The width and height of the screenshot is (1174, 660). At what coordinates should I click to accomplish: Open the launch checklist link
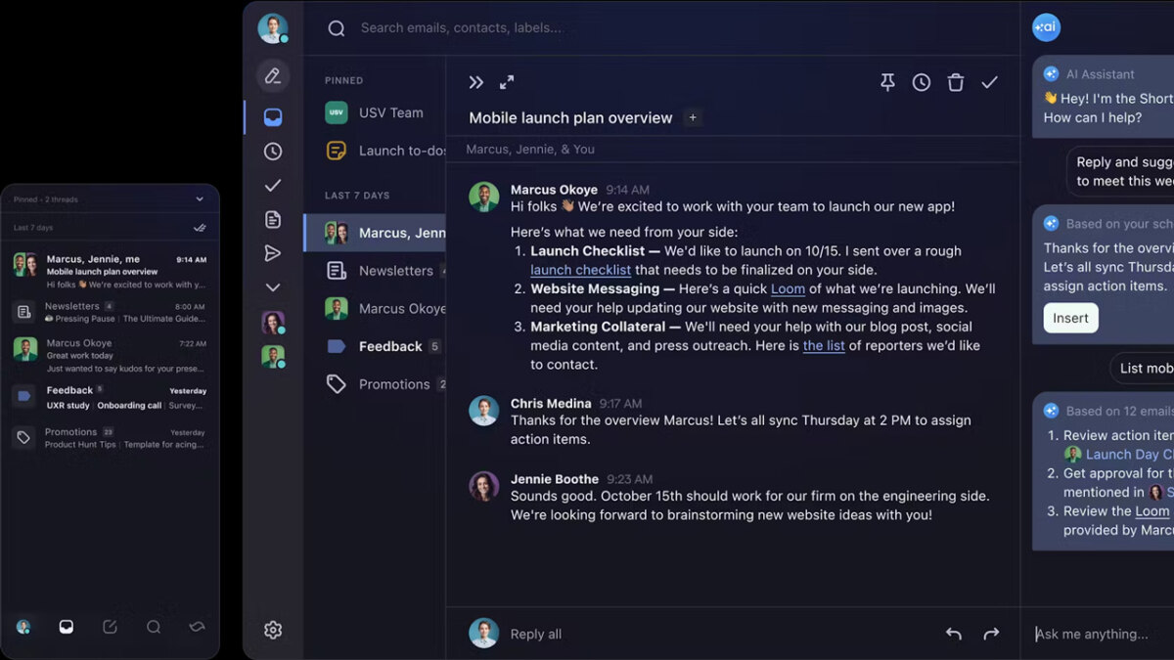coord(581,270)
